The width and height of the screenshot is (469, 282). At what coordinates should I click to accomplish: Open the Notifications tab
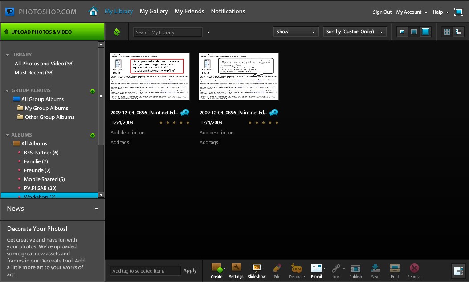pos(228,11)
